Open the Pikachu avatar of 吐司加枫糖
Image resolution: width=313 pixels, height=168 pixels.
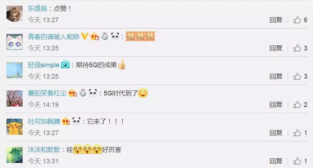point(14,127)
